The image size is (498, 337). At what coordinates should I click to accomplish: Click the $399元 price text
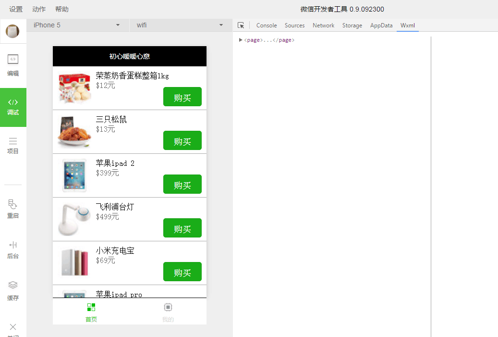click(x=108, y=173)
